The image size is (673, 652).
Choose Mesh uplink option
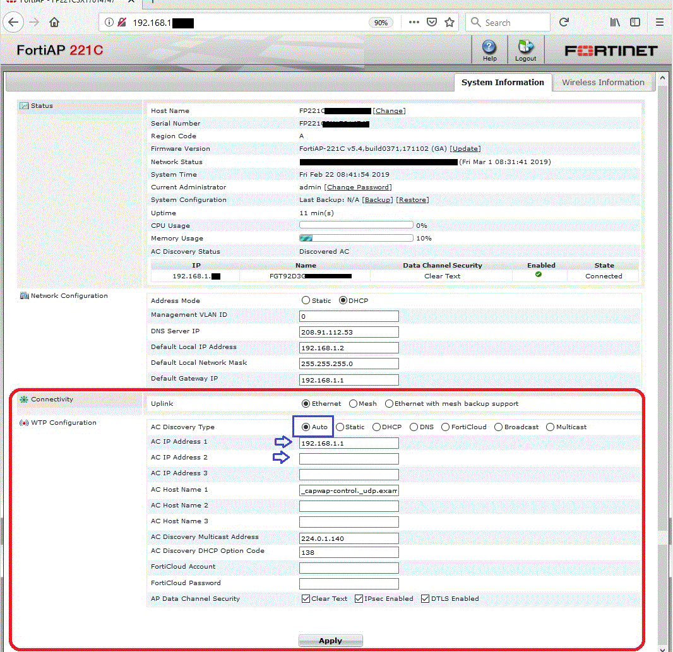pyautogui.click(x=354, y=403)
